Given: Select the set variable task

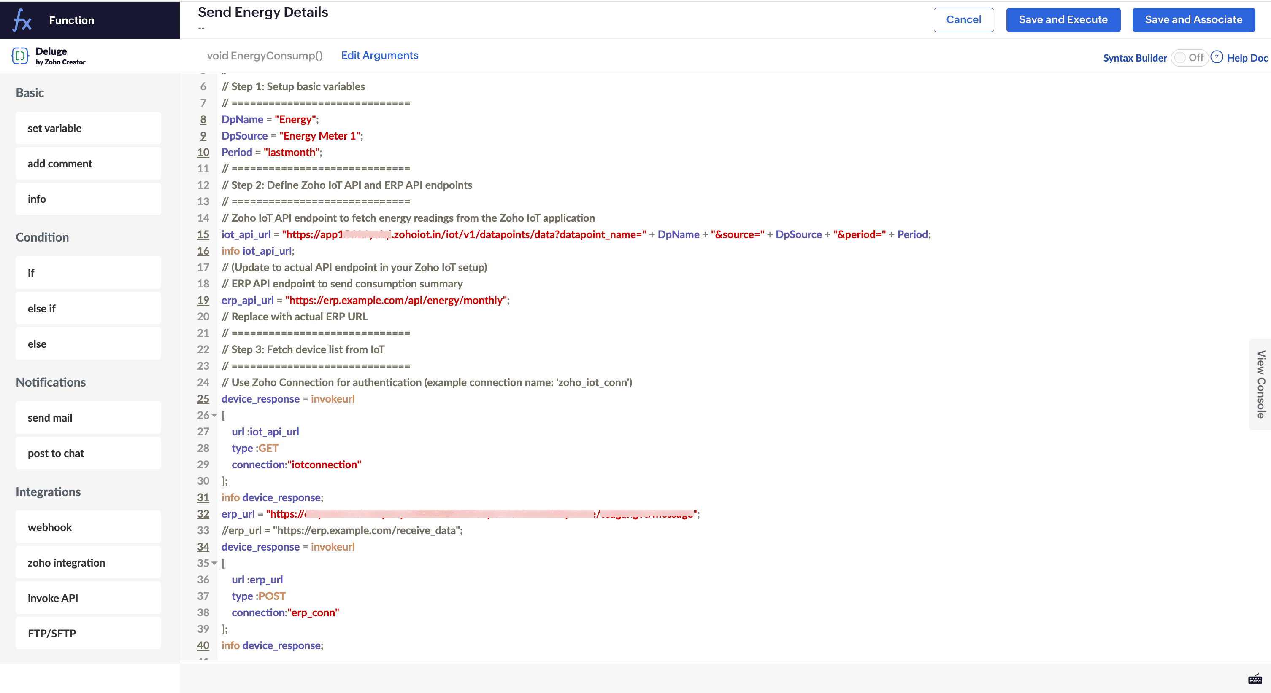Looking at the screenshot, I should 88,128.
